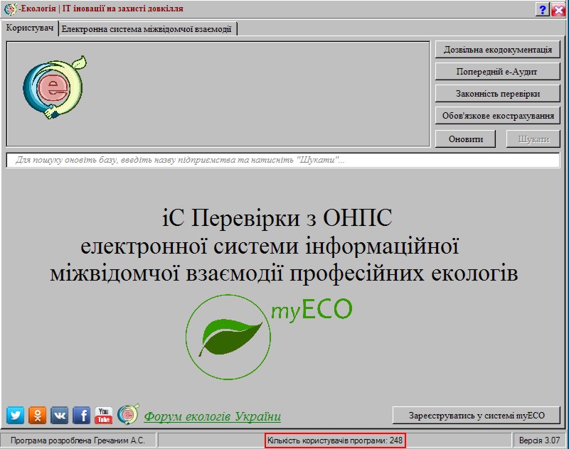Open Попередній е-Аудит

(x=497, y=72)
